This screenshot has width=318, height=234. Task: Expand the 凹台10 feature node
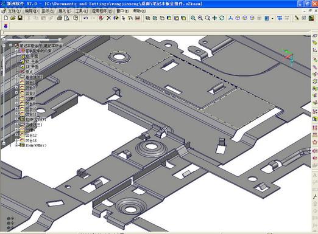[16, 108]
